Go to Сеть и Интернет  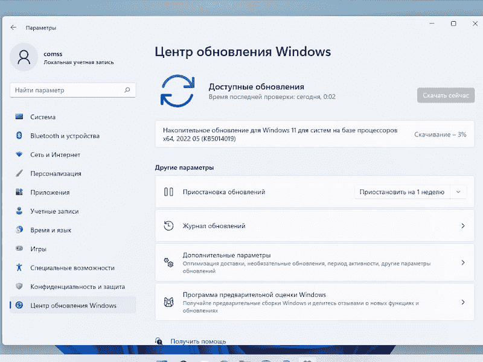(x=72, y=154)
